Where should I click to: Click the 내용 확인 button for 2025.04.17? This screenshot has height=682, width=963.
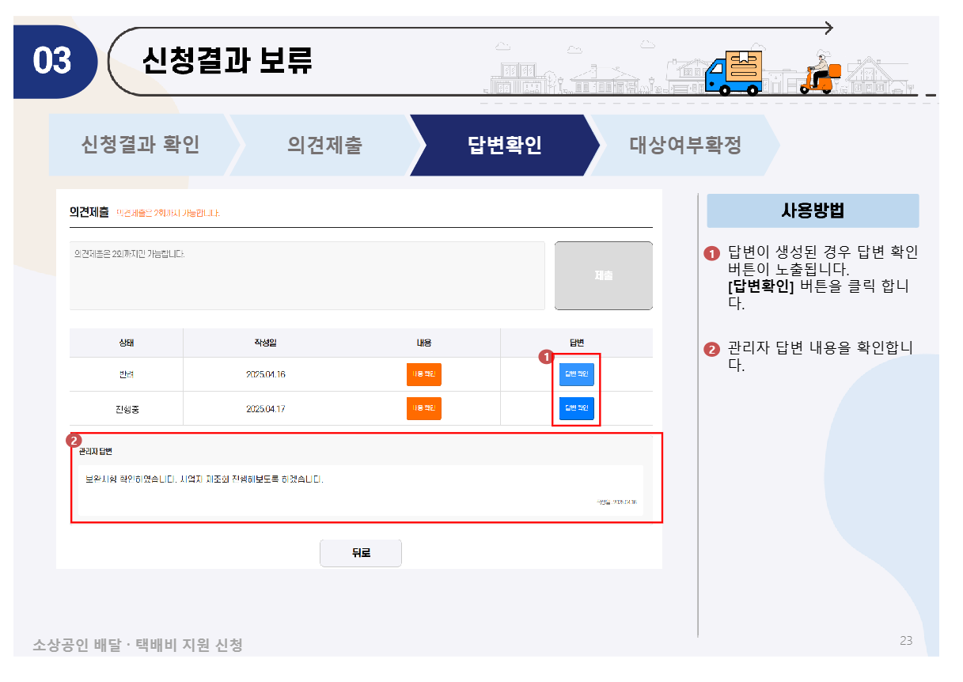[423, 408]
